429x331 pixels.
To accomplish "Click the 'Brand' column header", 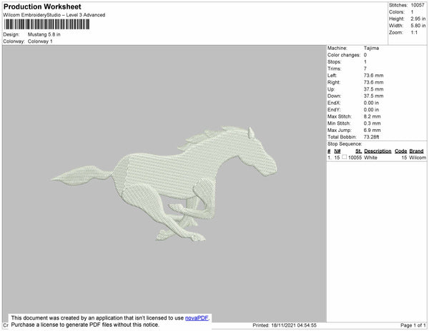I will click(x=416, y=151).
